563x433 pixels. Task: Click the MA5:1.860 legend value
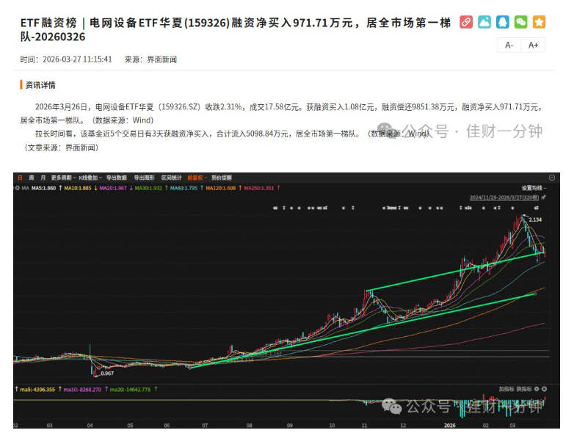(x=43, y=188)
